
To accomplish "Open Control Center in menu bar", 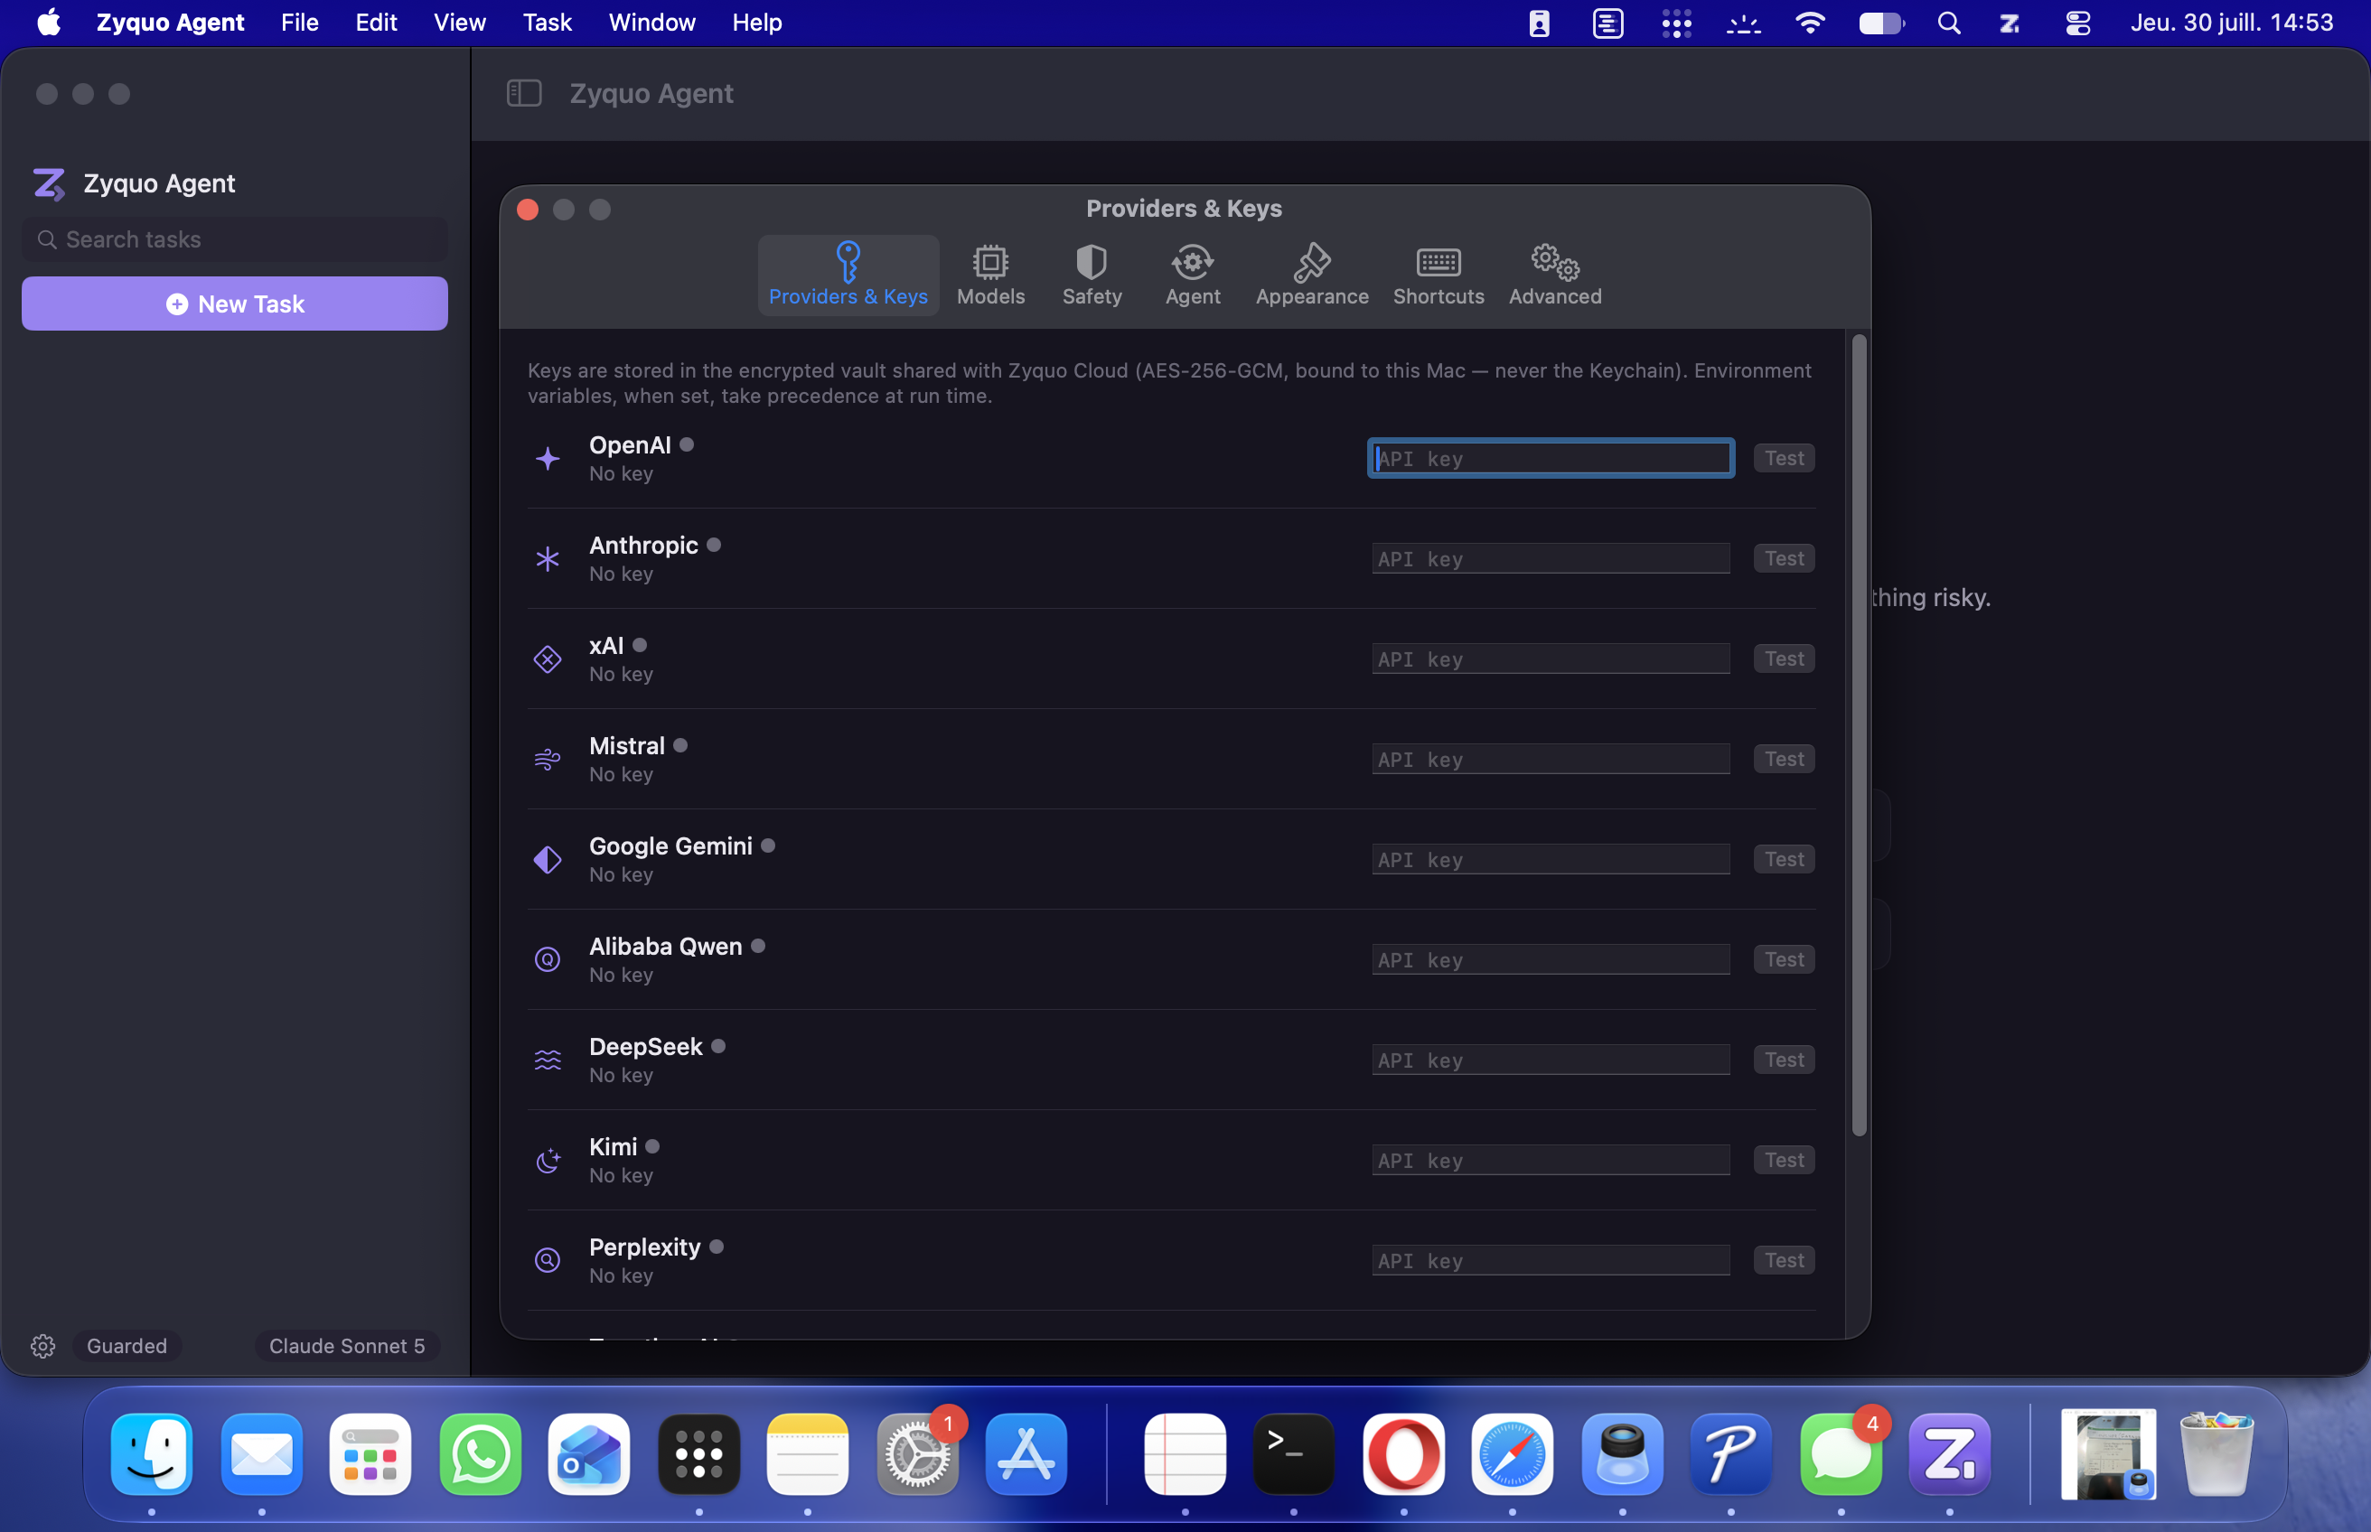I will pyautogui.click(x=2077, y=23).
